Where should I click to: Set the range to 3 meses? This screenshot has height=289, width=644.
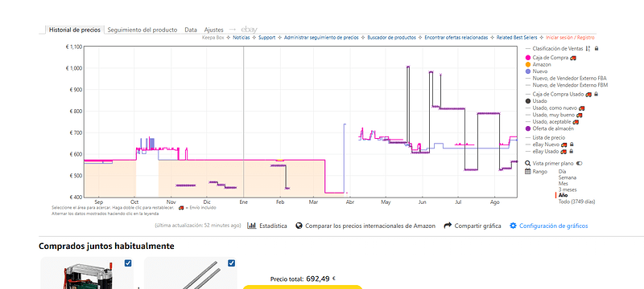coord(568,190)
